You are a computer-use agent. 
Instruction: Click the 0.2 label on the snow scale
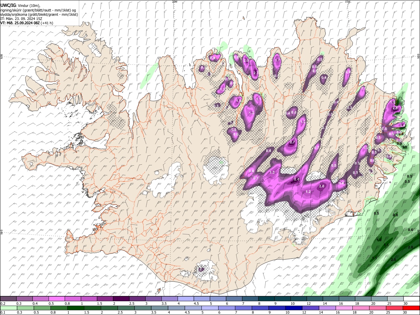pyautogui.click(x=3, y=303)
